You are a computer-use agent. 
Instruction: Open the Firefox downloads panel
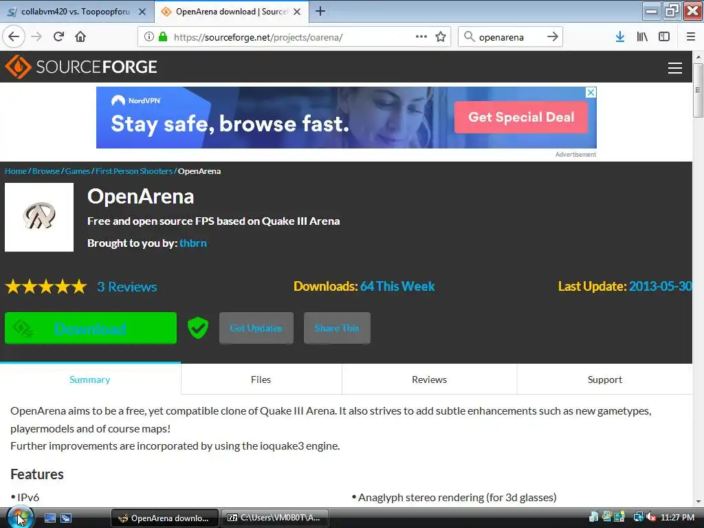(620, 37)
